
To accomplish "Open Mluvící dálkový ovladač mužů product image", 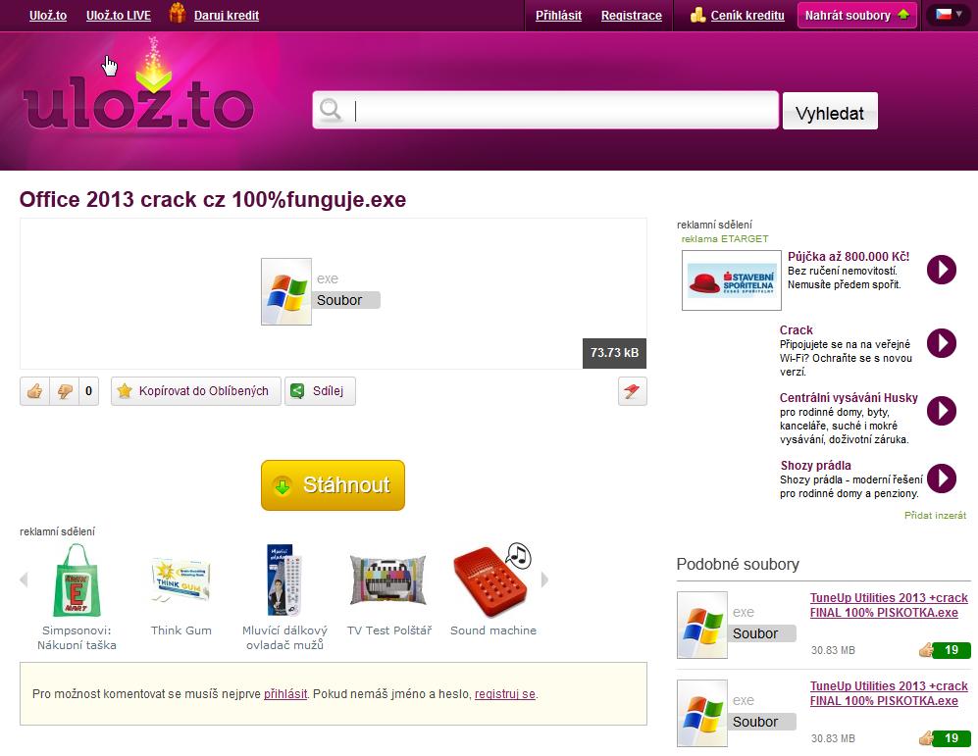I will point(284,580).
